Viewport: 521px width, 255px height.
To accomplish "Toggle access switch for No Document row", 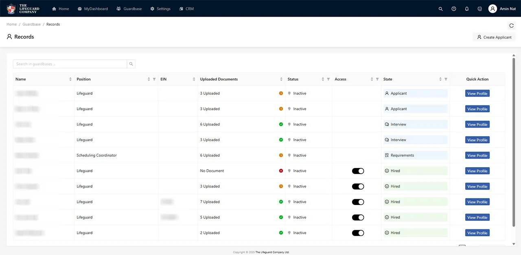I will tap(358, 171).
